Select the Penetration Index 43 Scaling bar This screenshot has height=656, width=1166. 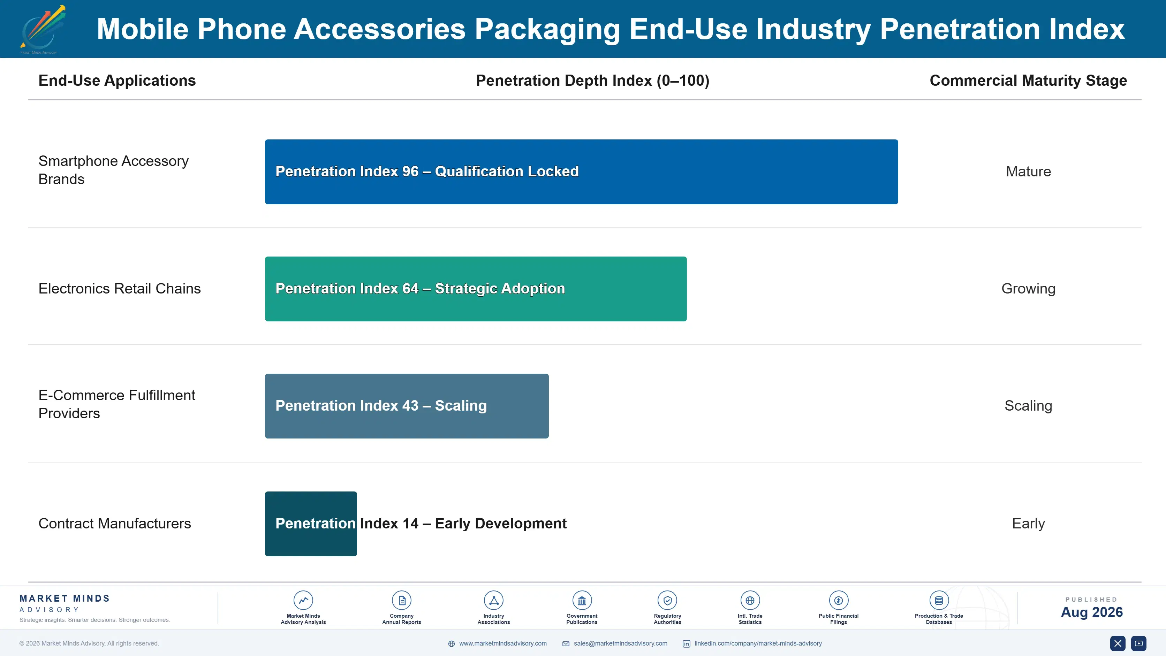point(407,406)
